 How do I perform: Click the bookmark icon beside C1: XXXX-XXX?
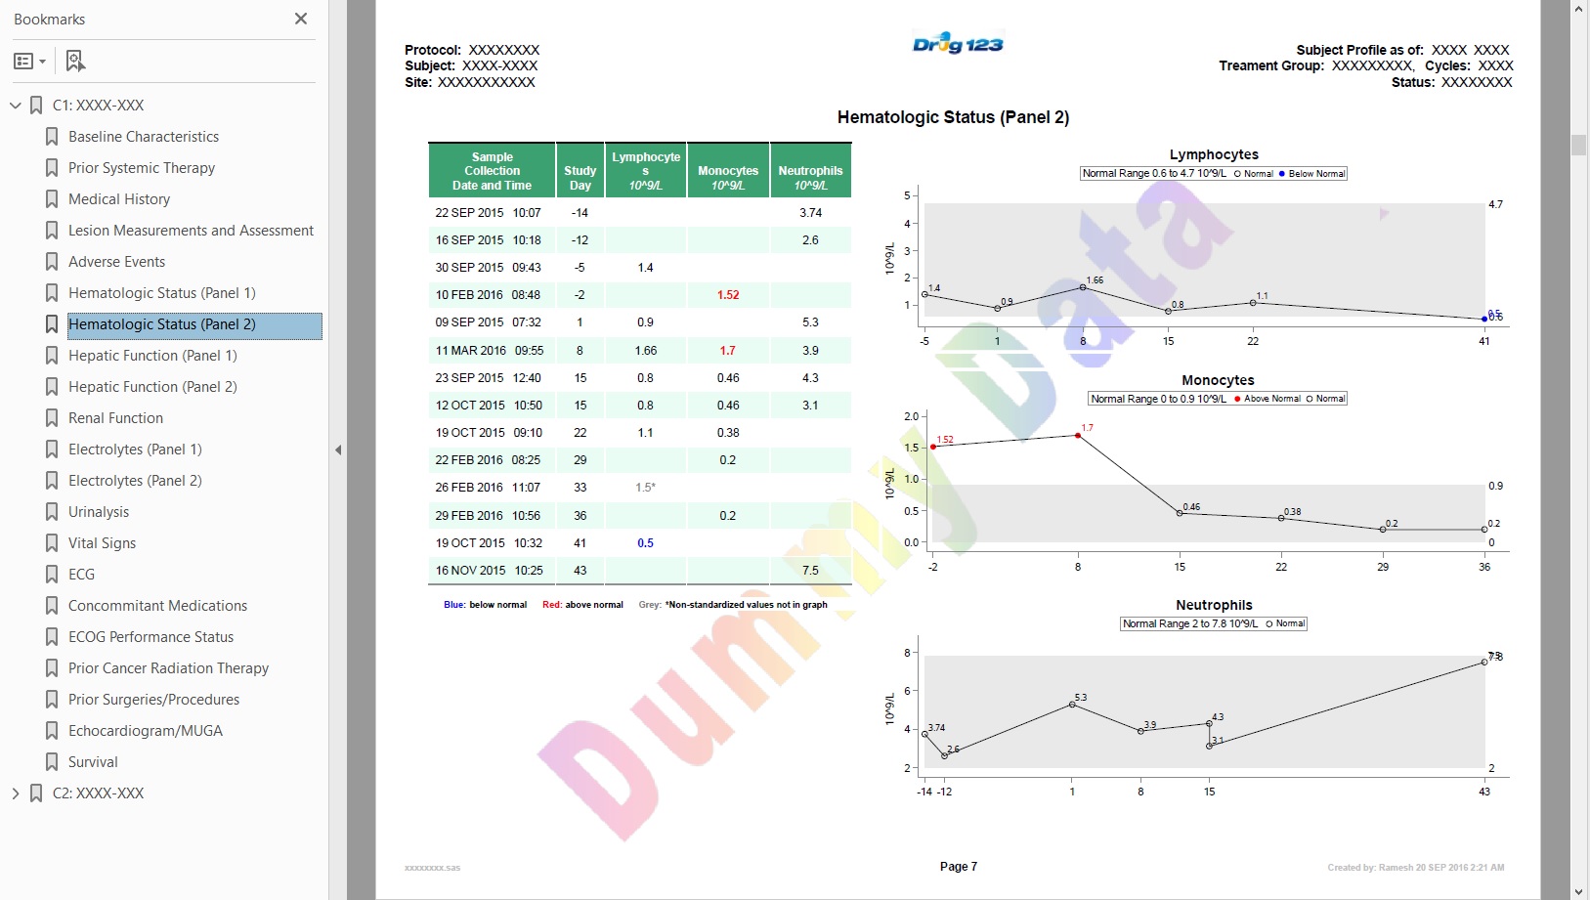[36, 105]
